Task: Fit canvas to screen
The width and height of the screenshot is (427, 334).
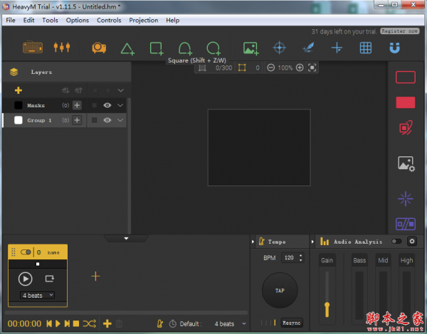Action: click(x=312, y=68)
